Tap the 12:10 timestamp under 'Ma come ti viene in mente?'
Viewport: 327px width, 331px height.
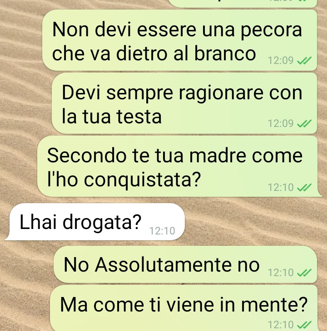[x=281, y=325]
